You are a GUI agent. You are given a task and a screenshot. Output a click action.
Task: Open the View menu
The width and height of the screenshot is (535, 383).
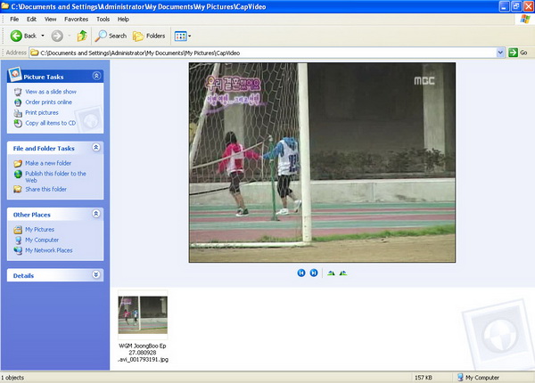tap(51, 19)
